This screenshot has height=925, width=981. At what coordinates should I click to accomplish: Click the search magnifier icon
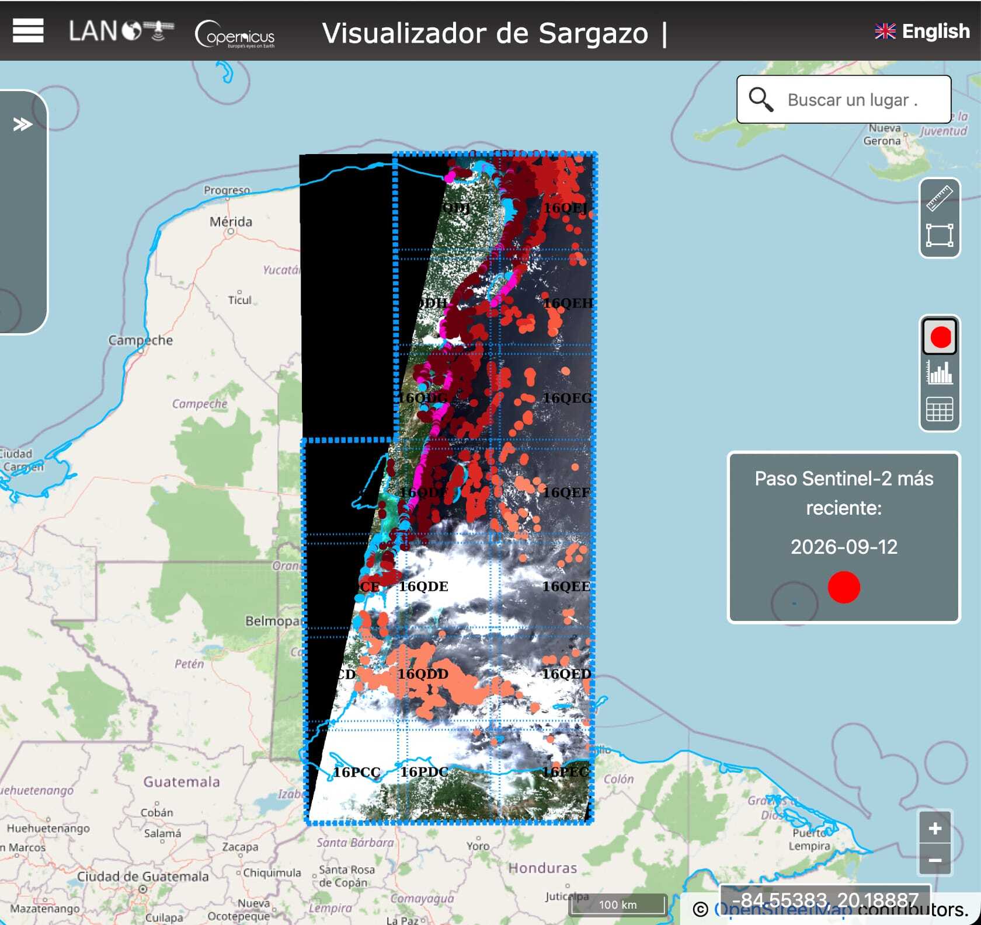(761, 100)
